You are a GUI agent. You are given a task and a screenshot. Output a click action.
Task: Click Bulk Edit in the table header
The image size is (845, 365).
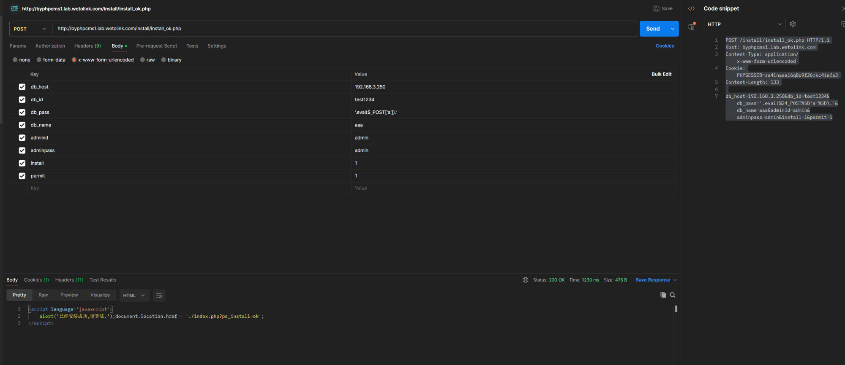[x=661, y=74]
